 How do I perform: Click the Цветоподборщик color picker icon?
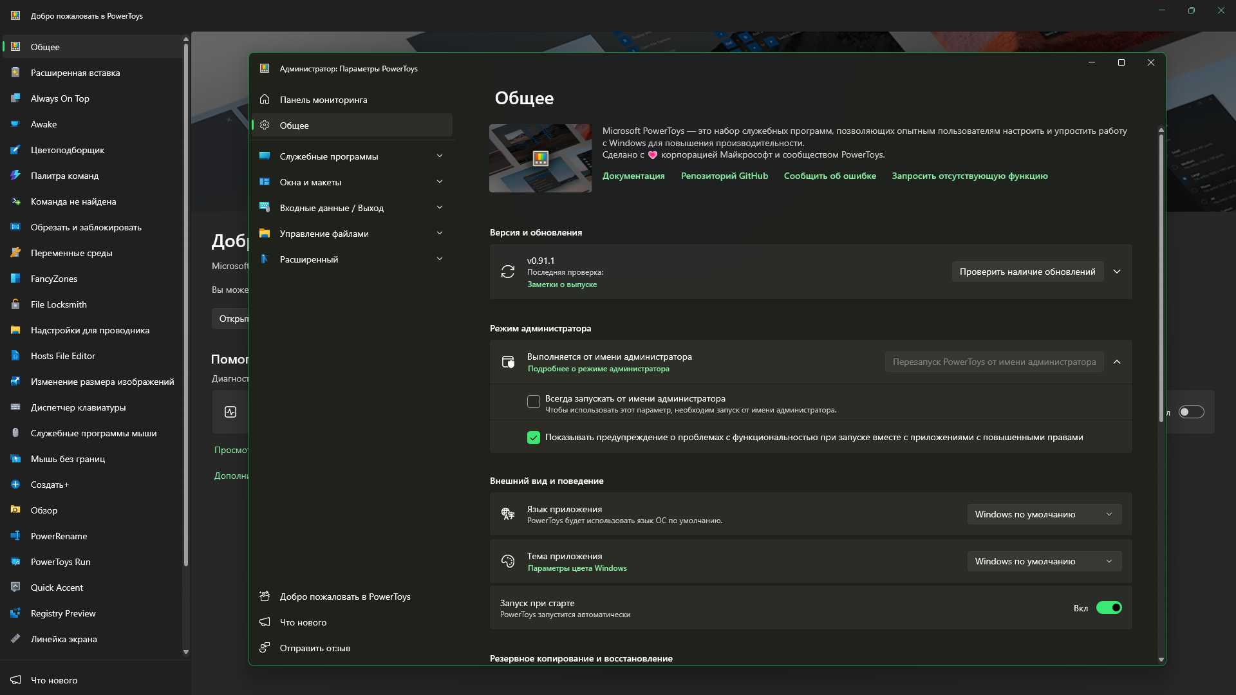(x=15, y=150)
